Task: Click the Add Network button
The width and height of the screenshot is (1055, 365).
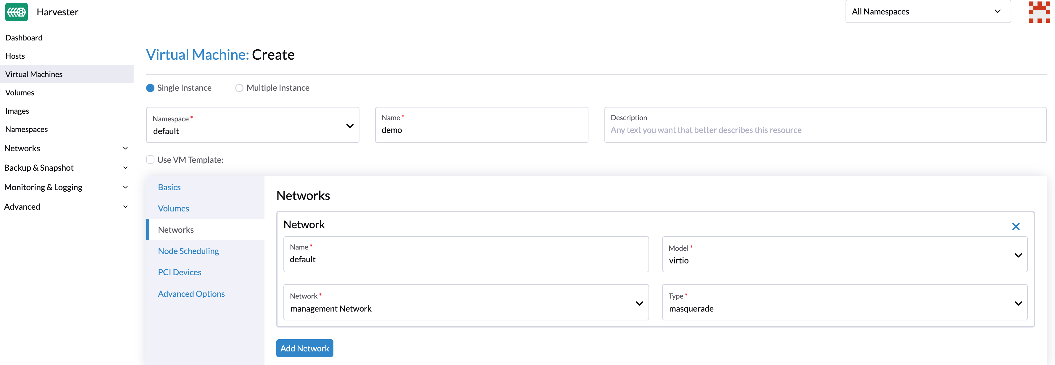Action: tap(305, 348)
